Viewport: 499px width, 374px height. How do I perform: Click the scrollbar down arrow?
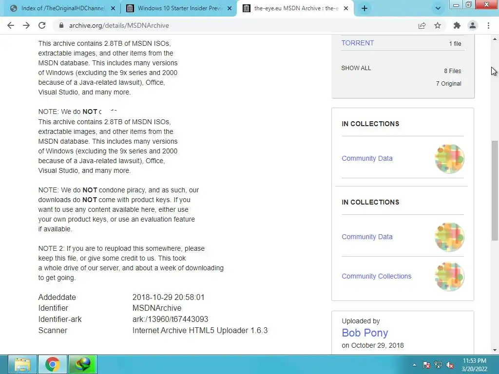tap(495, 350)
